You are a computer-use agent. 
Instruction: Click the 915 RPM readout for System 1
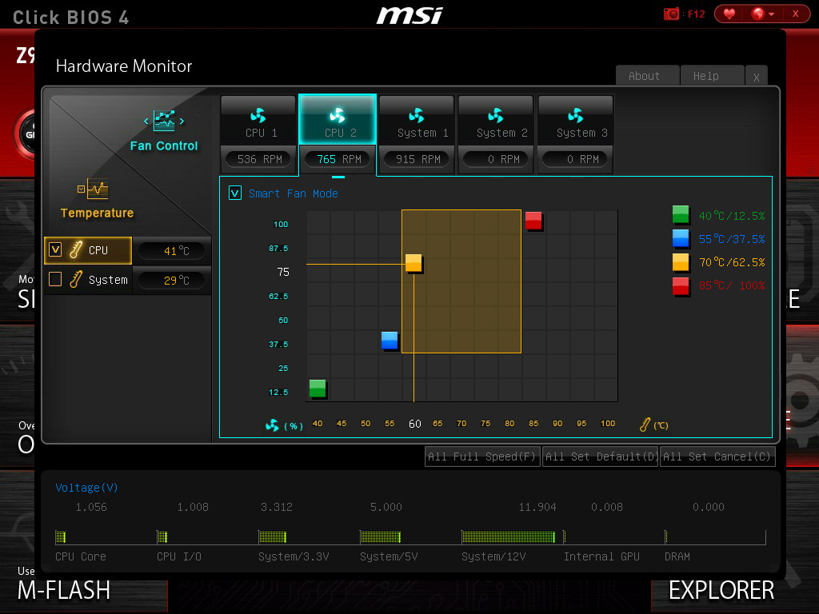(417, 159)
